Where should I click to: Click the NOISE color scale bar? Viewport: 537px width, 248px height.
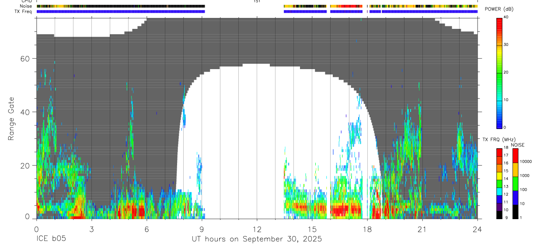[x=515, y=184]
